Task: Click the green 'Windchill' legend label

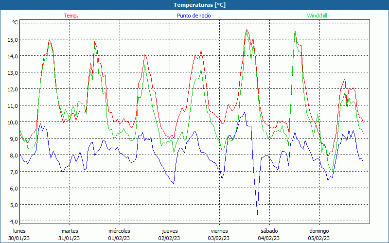Action: click(317, 16)
